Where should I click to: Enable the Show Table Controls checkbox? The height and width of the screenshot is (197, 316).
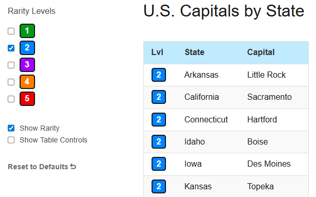pos(11,140)
